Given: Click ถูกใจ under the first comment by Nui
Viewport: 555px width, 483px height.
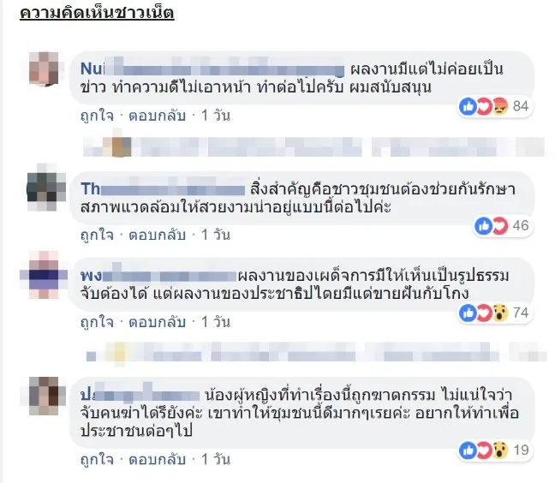Looking at the screenshot, I should click(97, 116).
